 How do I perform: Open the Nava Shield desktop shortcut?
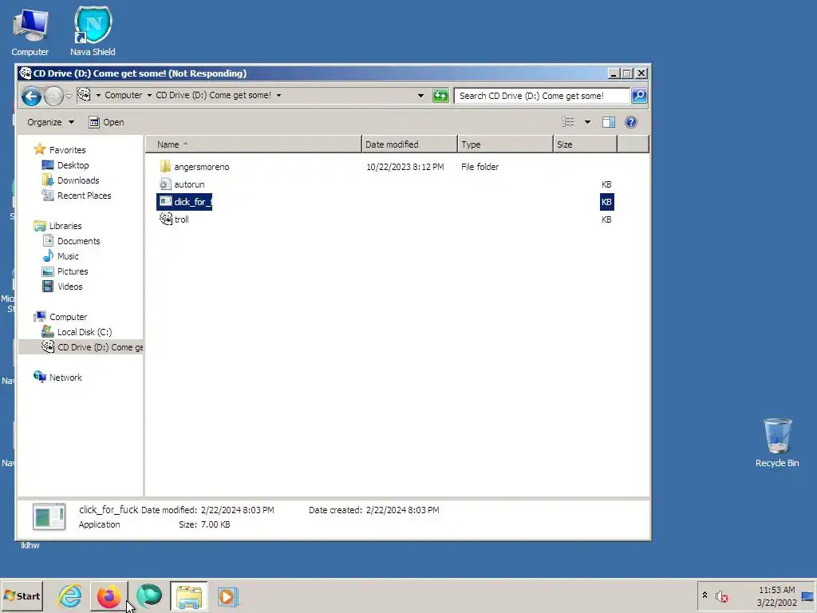point(93,31)
